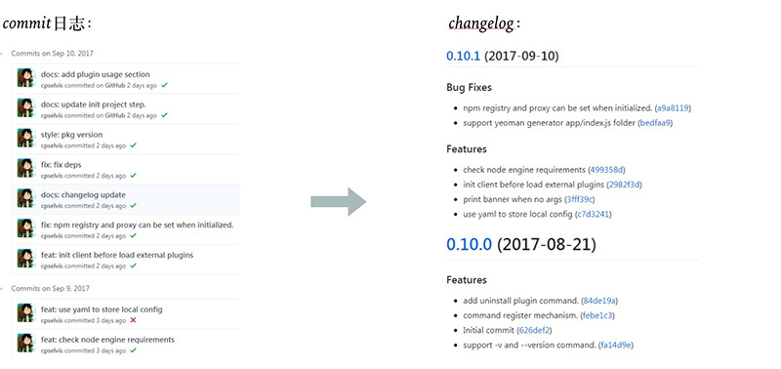Open commit hash c7d3241
781x369 pixels.
click(594, 215)
